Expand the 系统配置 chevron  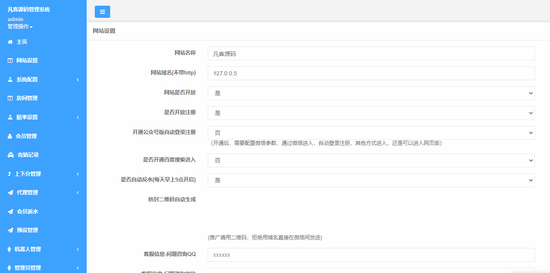coord(78,80)
